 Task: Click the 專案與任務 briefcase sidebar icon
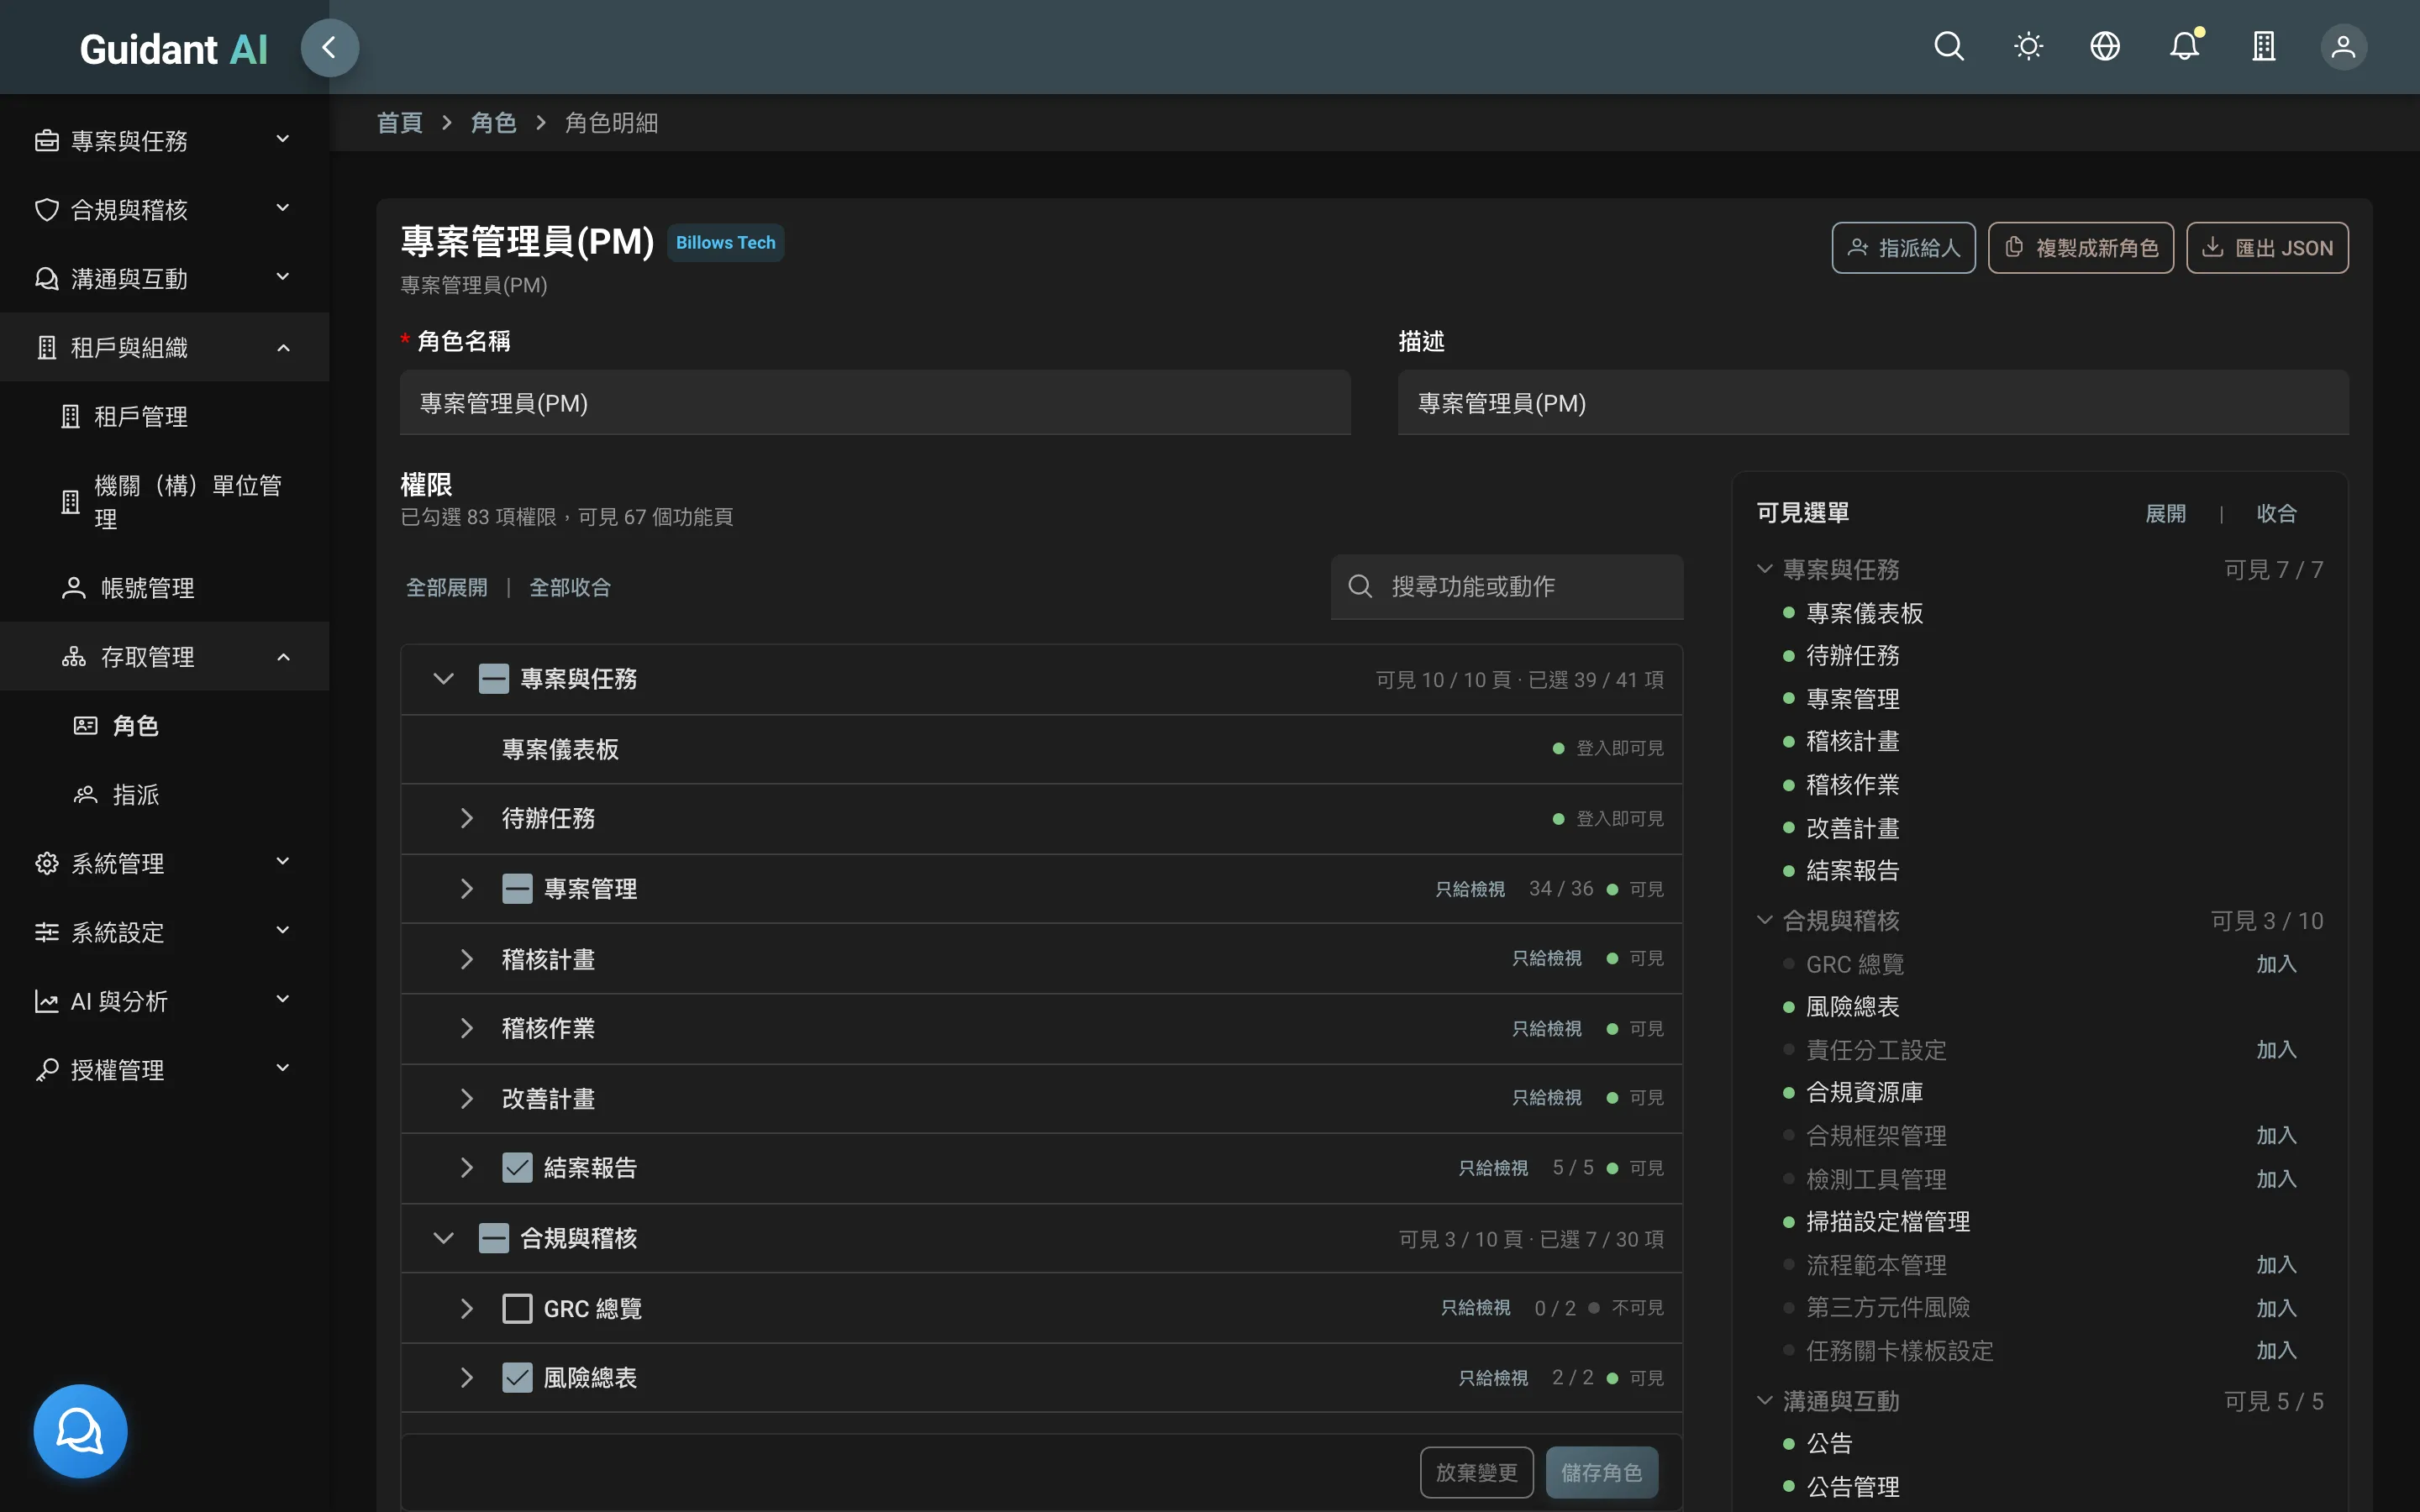[x=46, y=141]
